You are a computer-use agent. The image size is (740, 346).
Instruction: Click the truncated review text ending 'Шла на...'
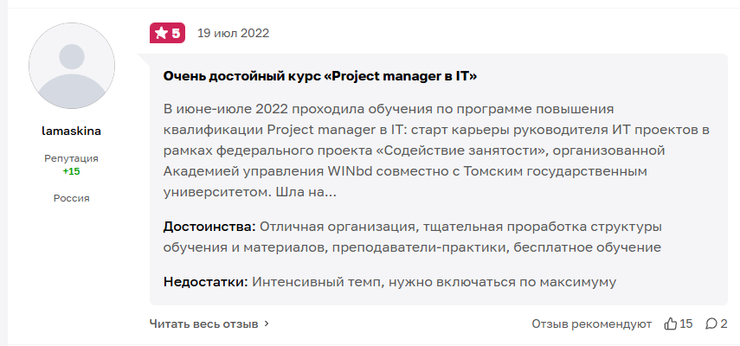(436, 151)
